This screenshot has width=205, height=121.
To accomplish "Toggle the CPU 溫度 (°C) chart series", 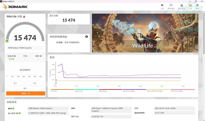I will (x=86, y=90).
